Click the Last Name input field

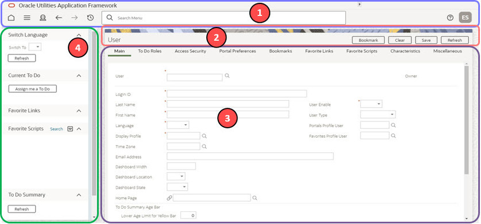(x=228, y=104)
